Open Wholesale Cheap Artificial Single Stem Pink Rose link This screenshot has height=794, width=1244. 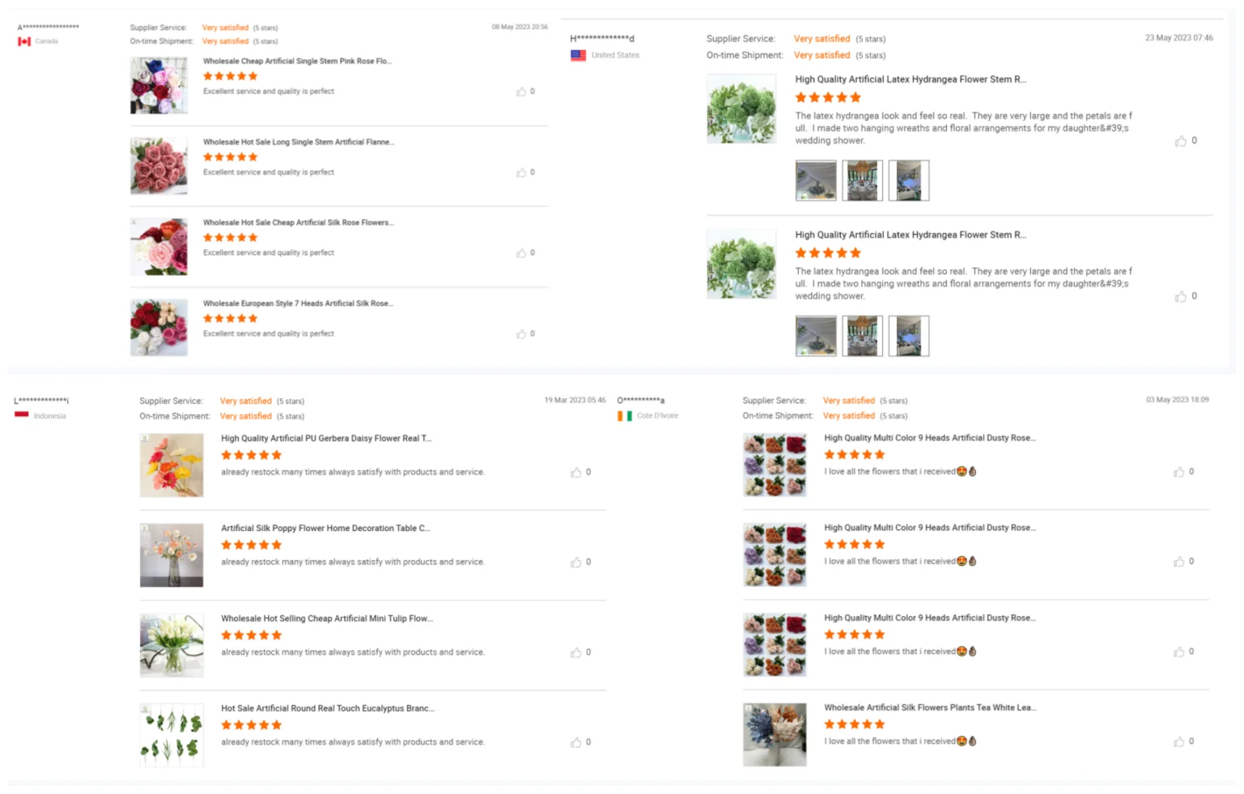297,61
